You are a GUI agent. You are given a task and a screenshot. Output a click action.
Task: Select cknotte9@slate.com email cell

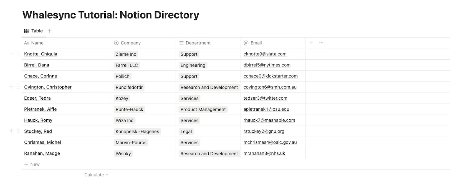273,54
